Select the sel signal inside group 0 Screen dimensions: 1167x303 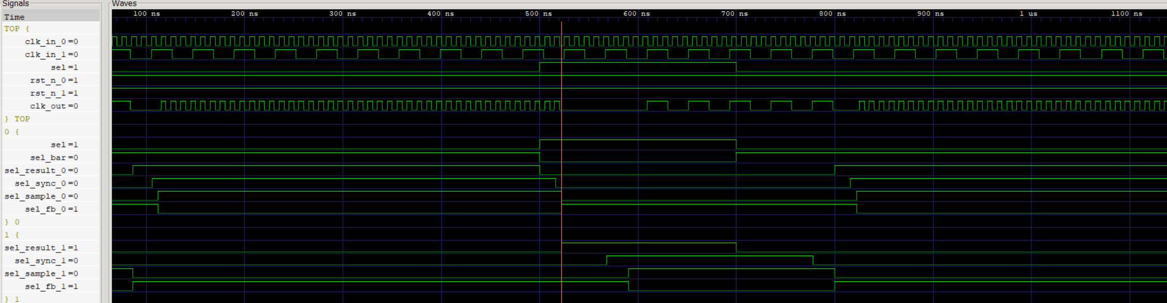coord(64,145)
